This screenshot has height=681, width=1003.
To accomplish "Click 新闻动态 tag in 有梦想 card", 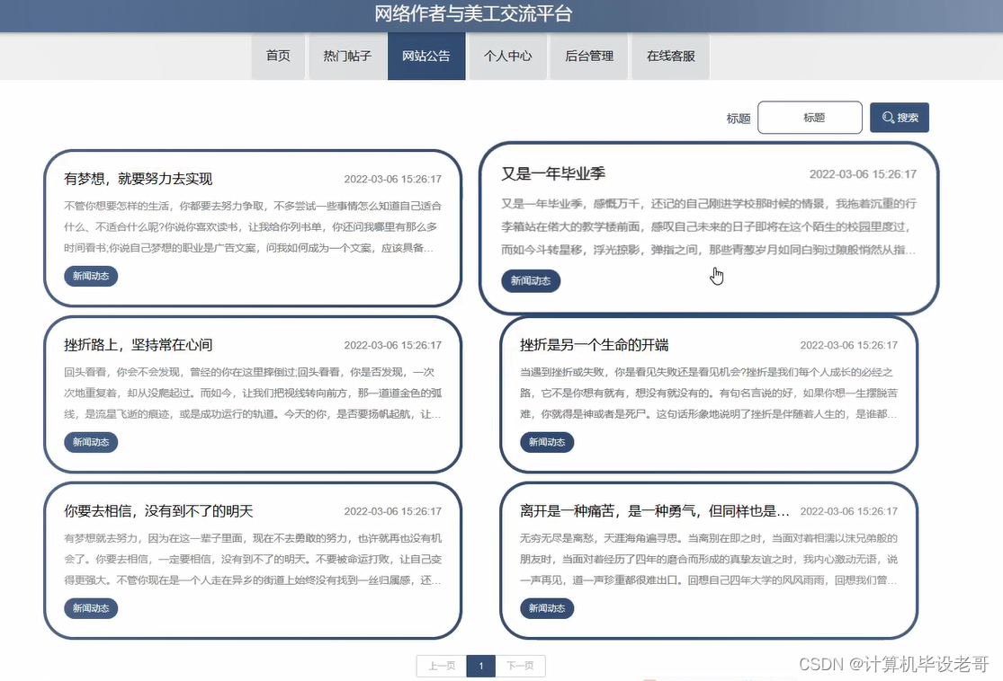I will [91, 276].
